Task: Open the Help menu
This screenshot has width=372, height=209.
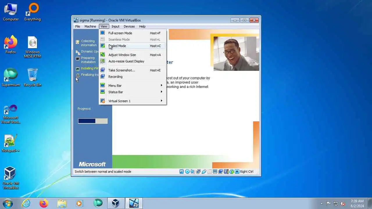Action: [x=142, y=26]
